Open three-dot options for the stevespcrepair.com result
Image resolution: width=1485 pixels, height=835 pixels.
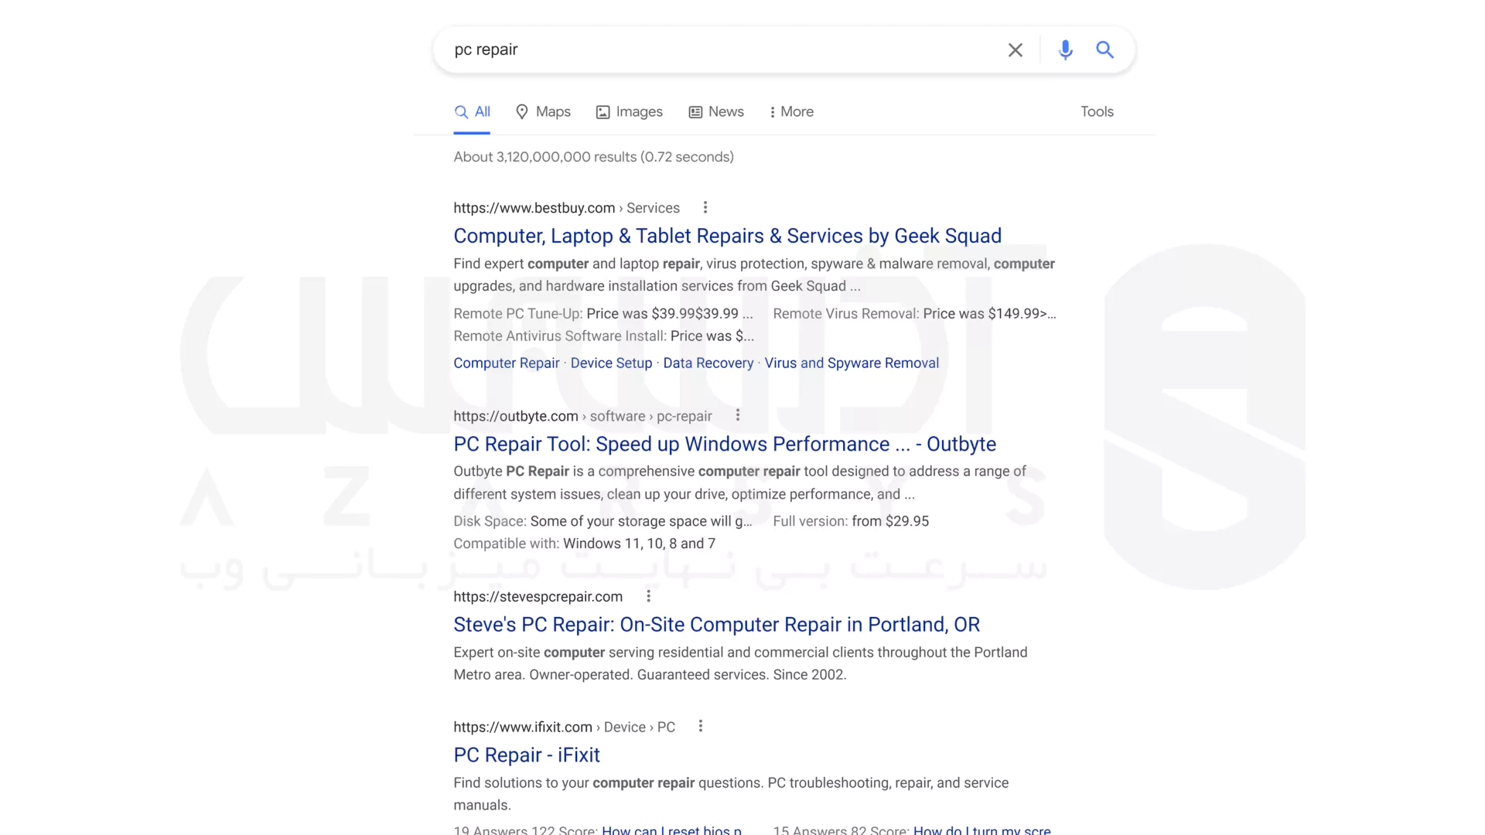648,596
